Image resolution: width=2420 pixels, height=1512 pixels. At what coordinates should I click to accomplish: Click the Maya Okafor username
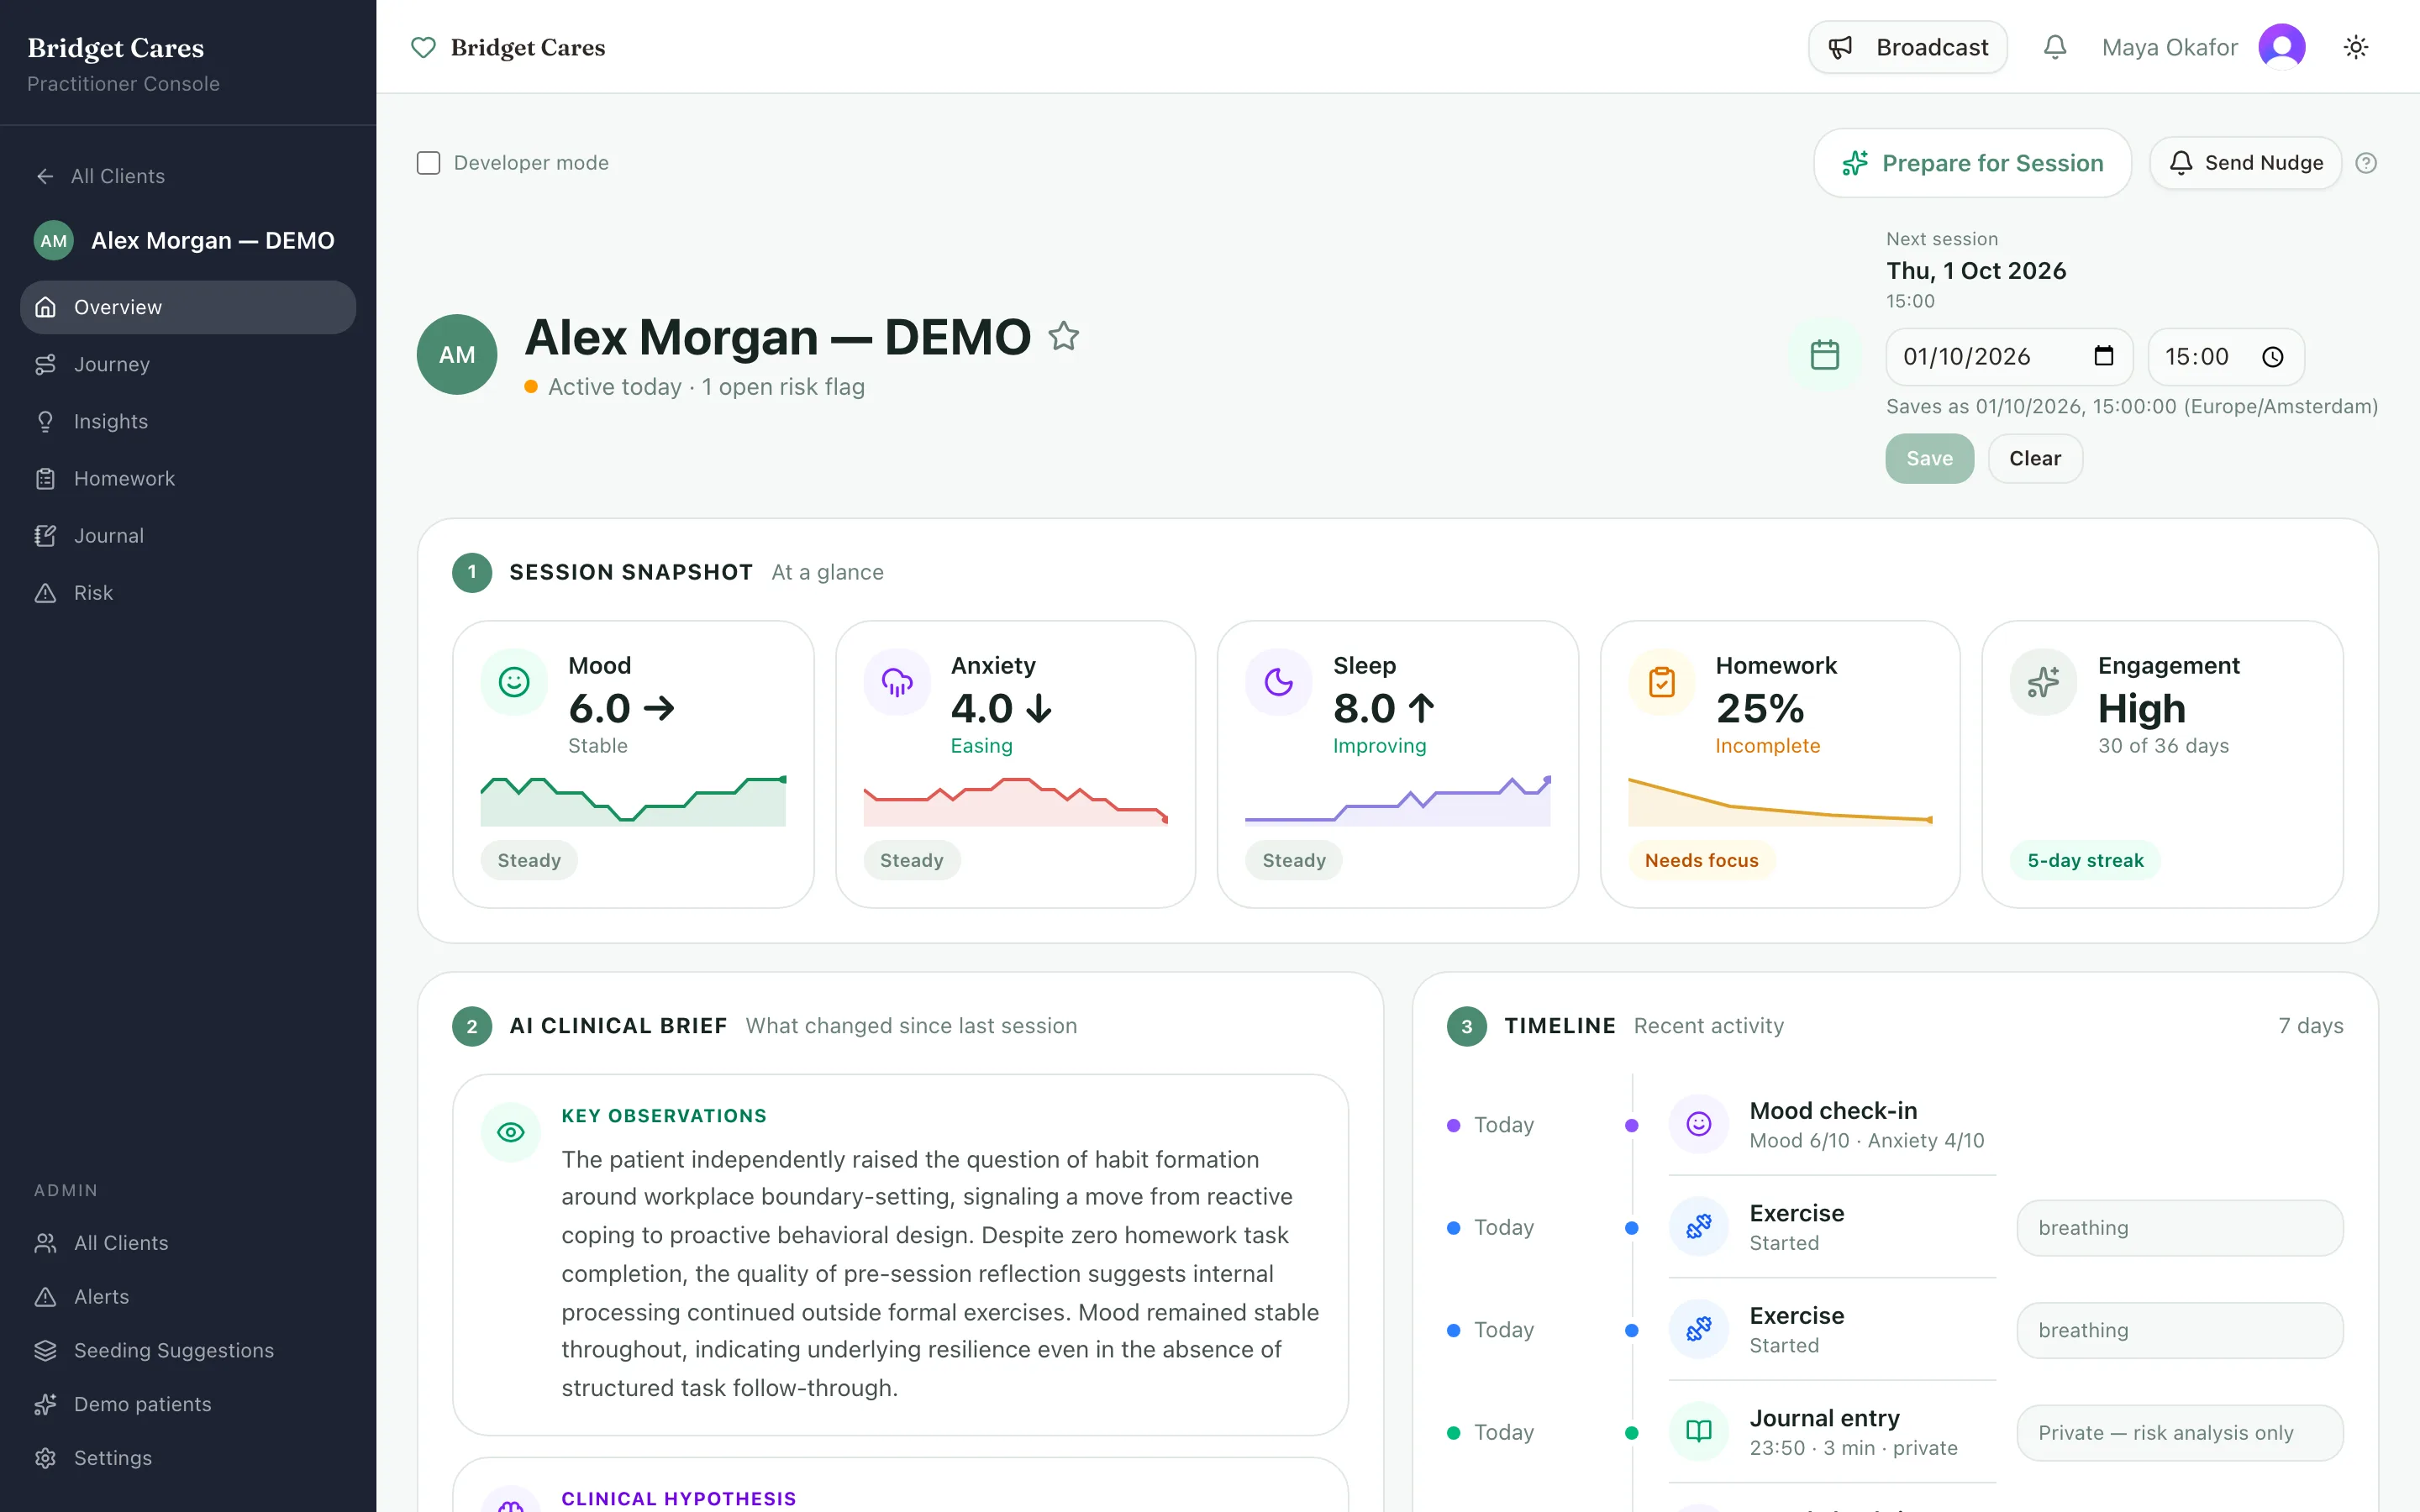coord(2169,47)
